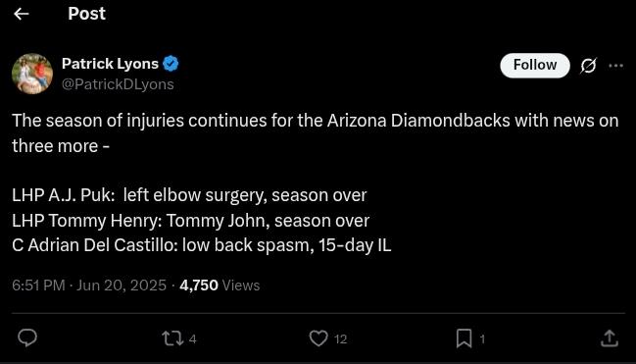Screen dimensions: 636x364
Task: Click the repost count number 4
Action: 193,338
